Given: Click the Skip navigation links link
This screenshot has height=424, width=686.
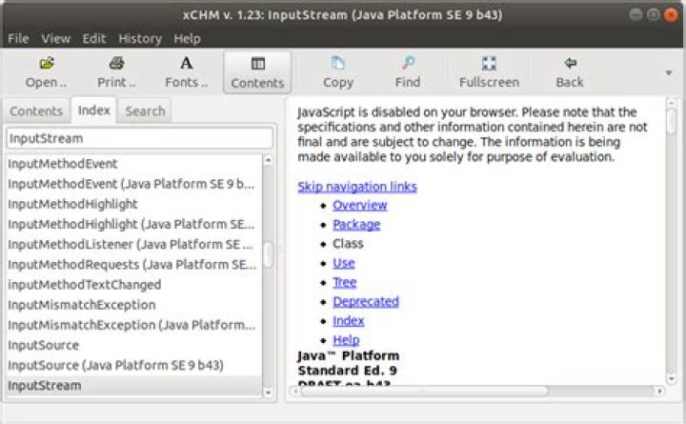Looking at the screenshot, I should pyautogui.click(x=357, y=187).
